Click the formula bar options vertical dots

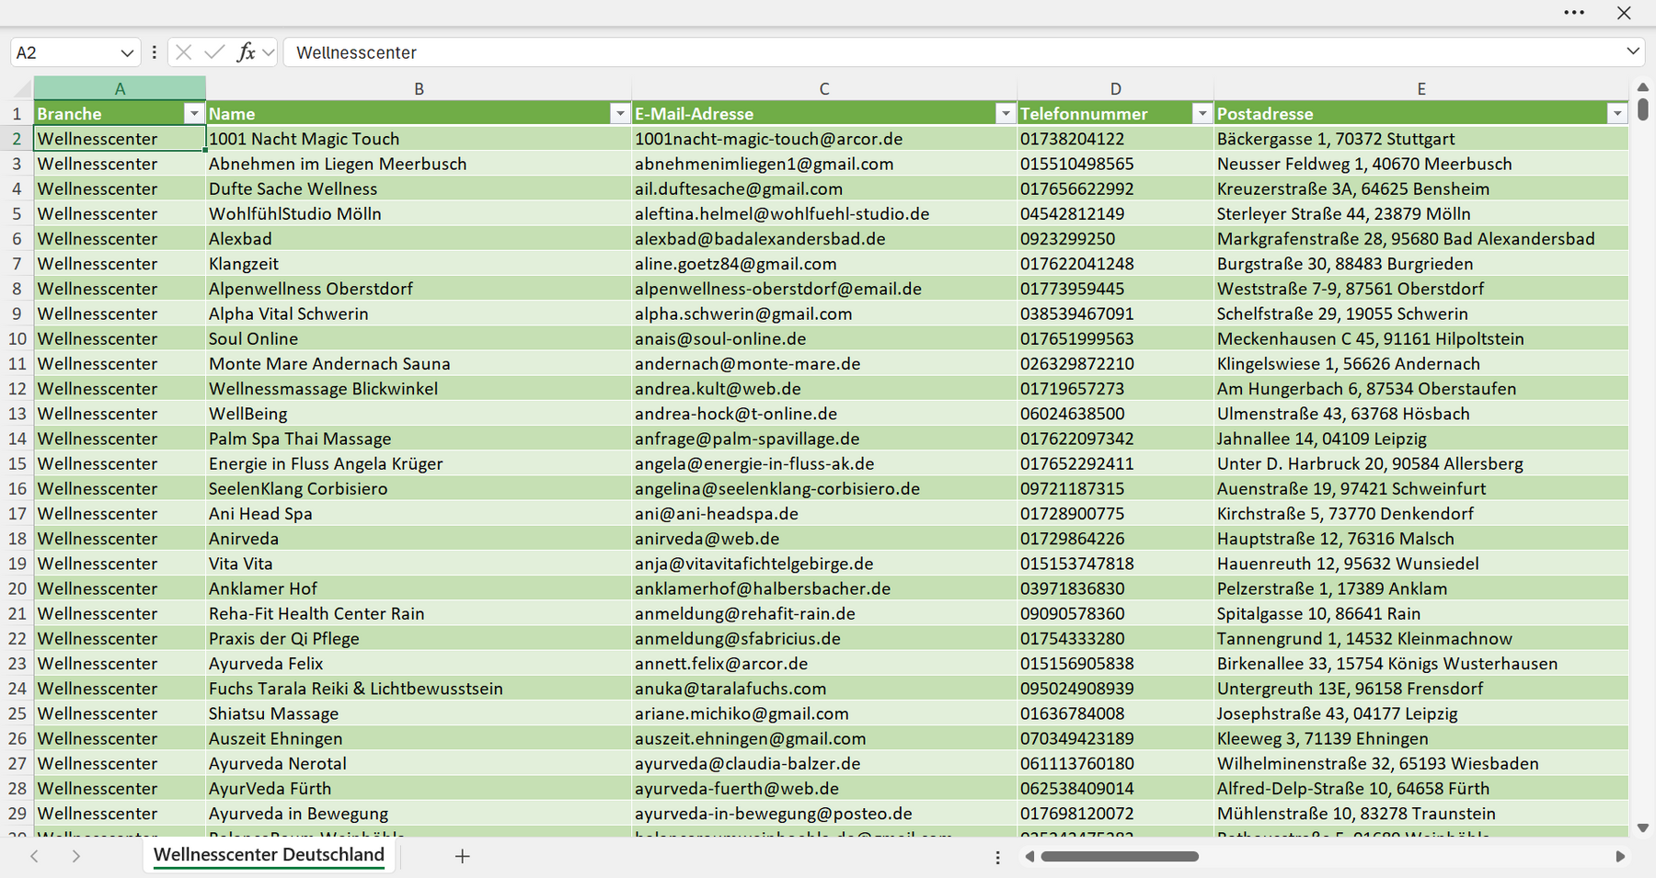pos(154,52)
